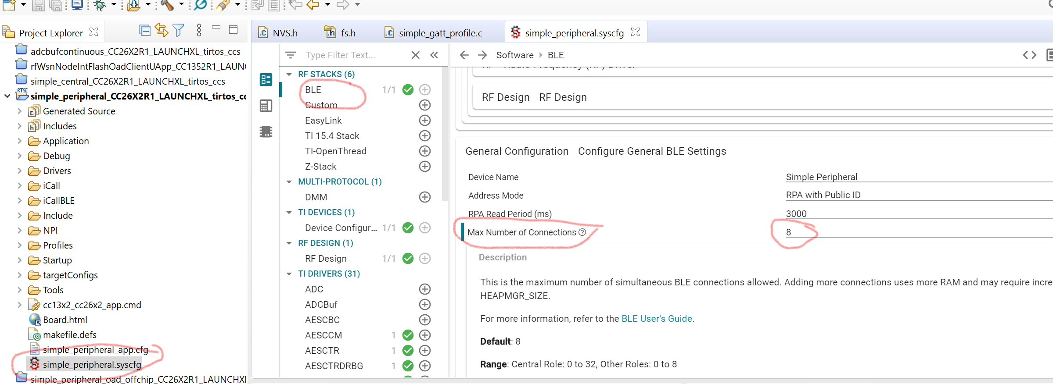Select the BLE stack module

[313, 90]
